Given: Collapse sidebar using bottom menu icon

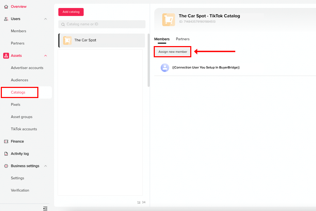Looking at the screenshot, I should pyautogui.click(x=45, y=208).
